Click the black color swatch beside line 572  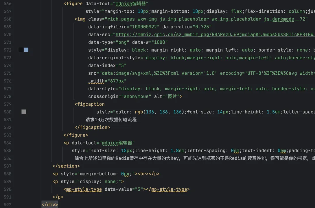point(21,50)
